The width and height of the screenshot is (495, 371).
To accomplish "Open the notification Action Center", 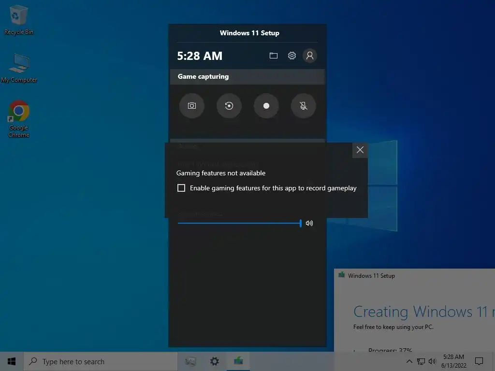I will [479, 361].
